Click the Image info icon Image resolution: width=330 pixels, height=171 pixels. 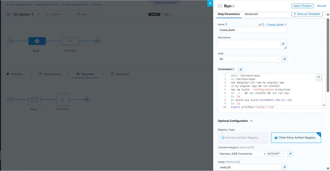pos(239,162)
